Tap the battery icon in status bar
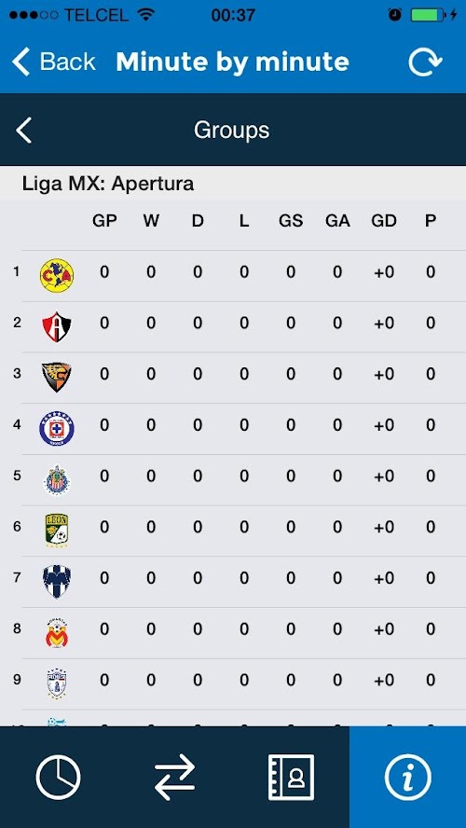This screenshot has width=466, height=828. pyautogui.click(x=427, y=15)
